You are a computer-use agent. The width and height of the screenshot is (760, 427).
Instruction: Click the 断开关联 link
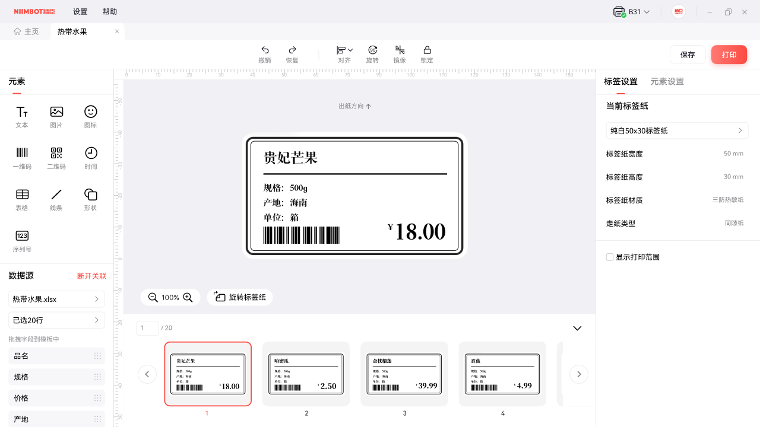click(x=92, y=276)
